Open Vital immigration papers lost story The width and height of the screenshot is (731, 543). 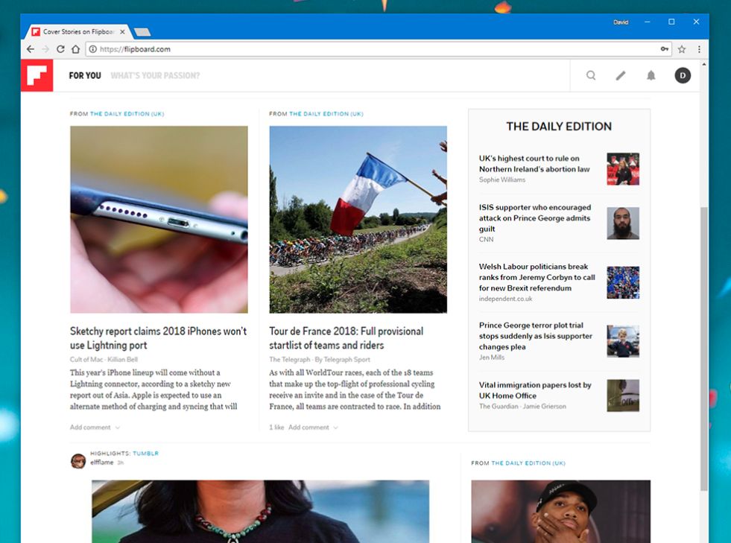535,390
